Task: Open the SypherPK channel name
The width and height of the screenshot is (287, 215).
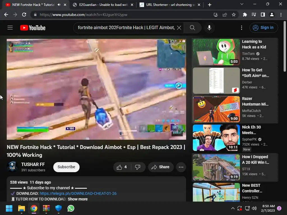Action: tap(249, 139)
